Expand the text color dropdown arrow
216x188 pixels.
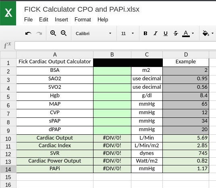click(193, 33)
